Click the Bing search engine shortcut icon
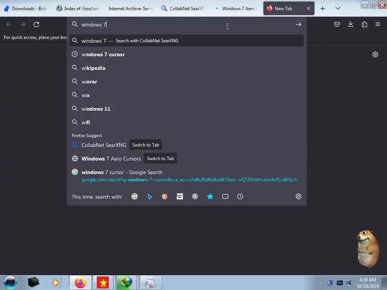Screen dimensions: 387x290 pos(150,196)
